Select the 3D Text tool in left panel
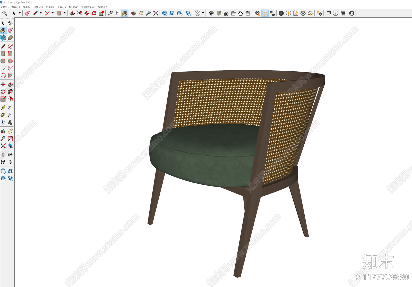412x287 pixels. tap(10, 122)
